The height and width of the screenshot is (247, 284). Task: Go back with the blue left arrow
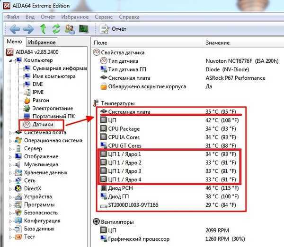tap(15, 29)
